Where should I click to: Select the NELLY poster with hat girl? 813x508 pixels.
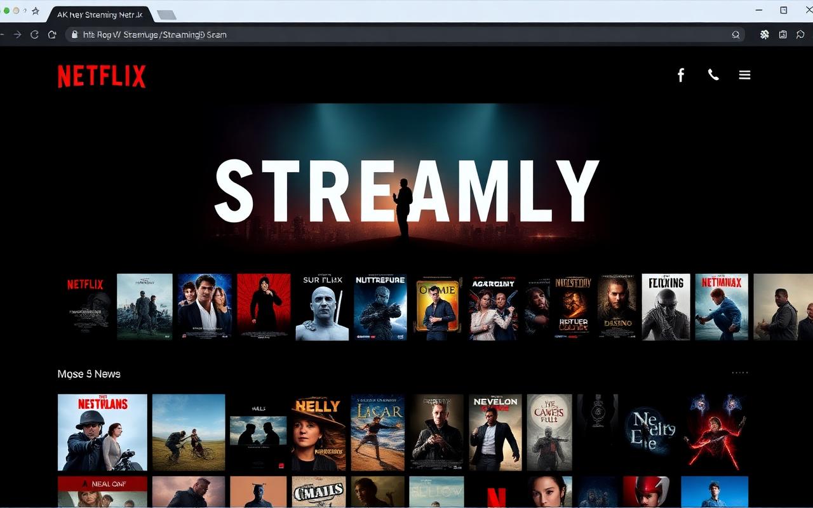click(x=319, y=432)
